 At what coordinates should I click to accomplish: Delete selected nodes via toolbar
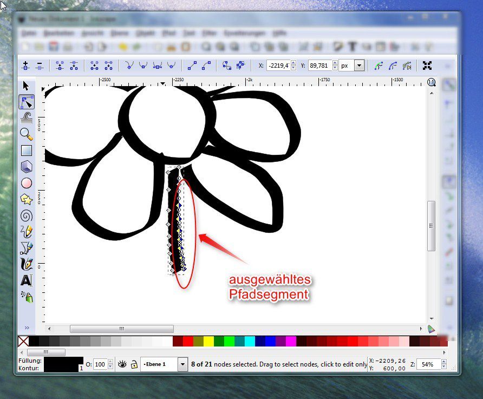coord(40,65)
